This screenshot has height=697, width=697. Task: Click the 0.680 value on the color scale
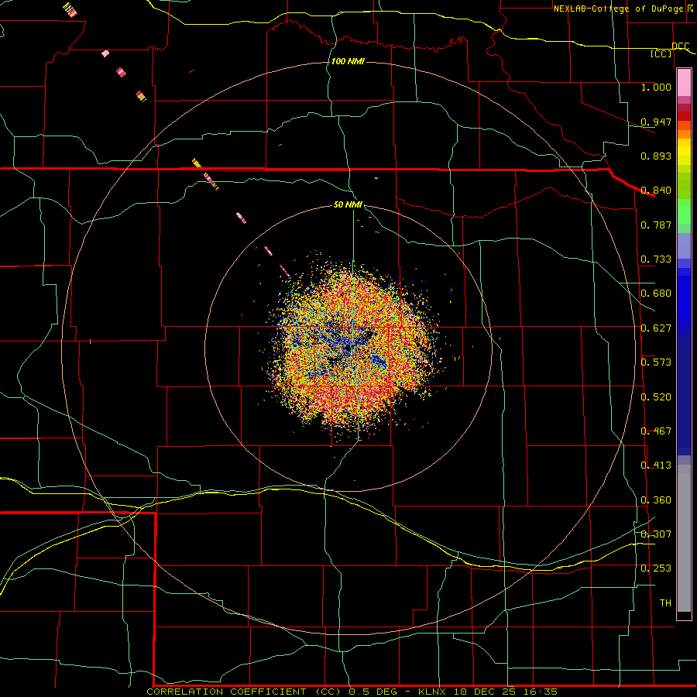pyautogui.click(x=656, y=294)
